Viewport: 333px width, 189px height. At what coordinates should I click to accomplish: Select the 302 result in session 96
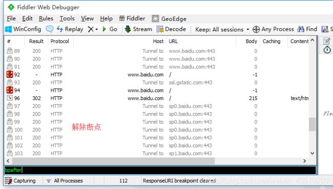(x=36, y=98)
